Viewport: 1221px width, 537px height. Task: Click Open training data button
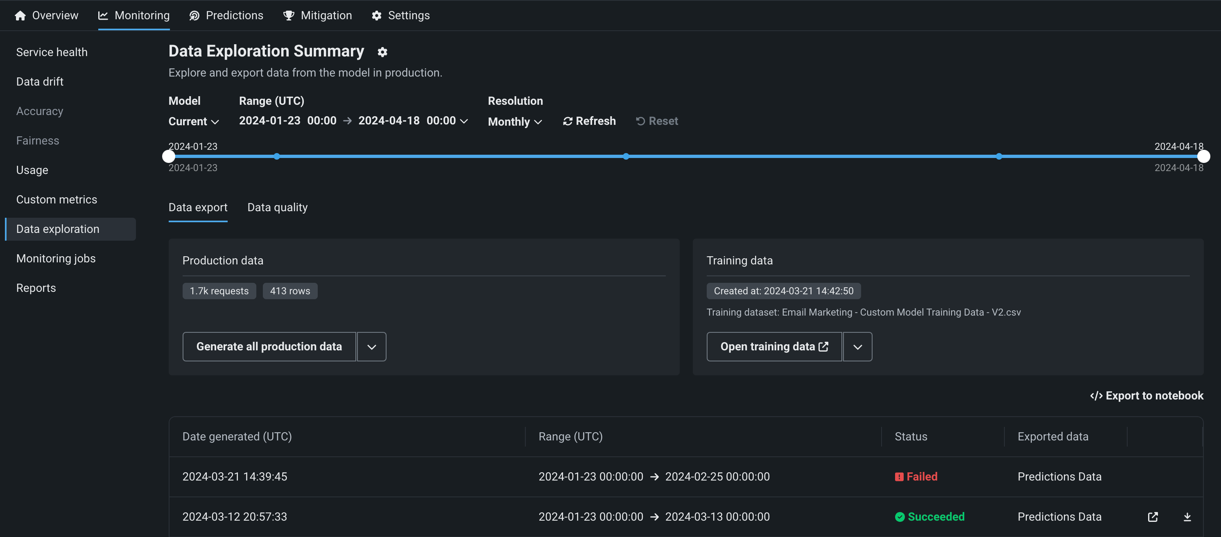[773, 347]
